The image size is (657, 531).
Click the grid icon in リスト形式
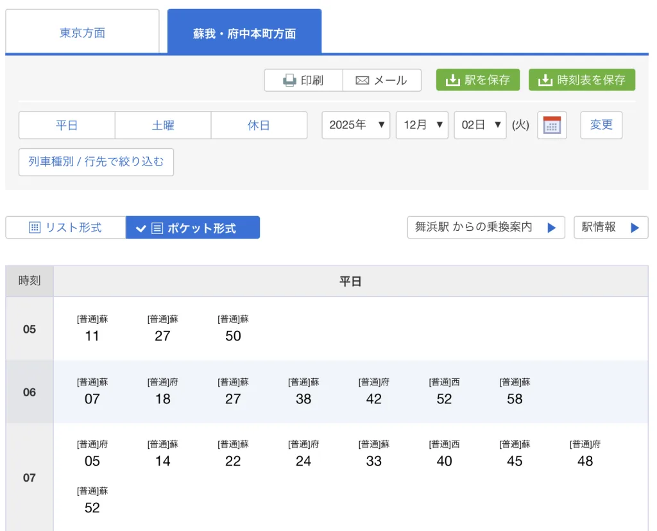(x=35, y=228)
